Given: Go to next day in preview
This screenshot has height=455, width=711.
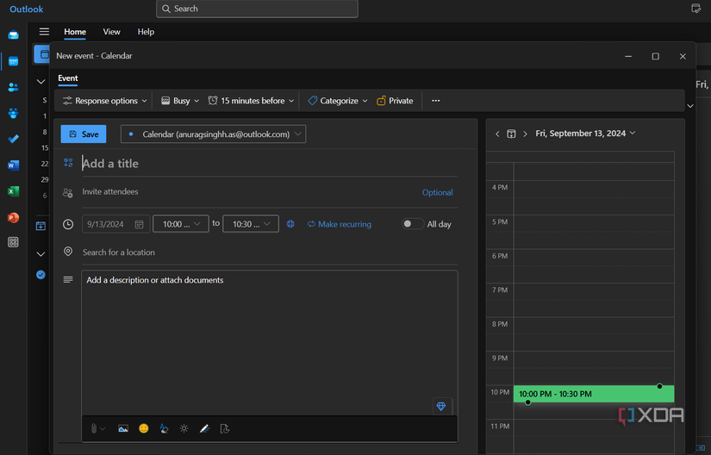Looking at the screenshot, I should pos(525,134).
